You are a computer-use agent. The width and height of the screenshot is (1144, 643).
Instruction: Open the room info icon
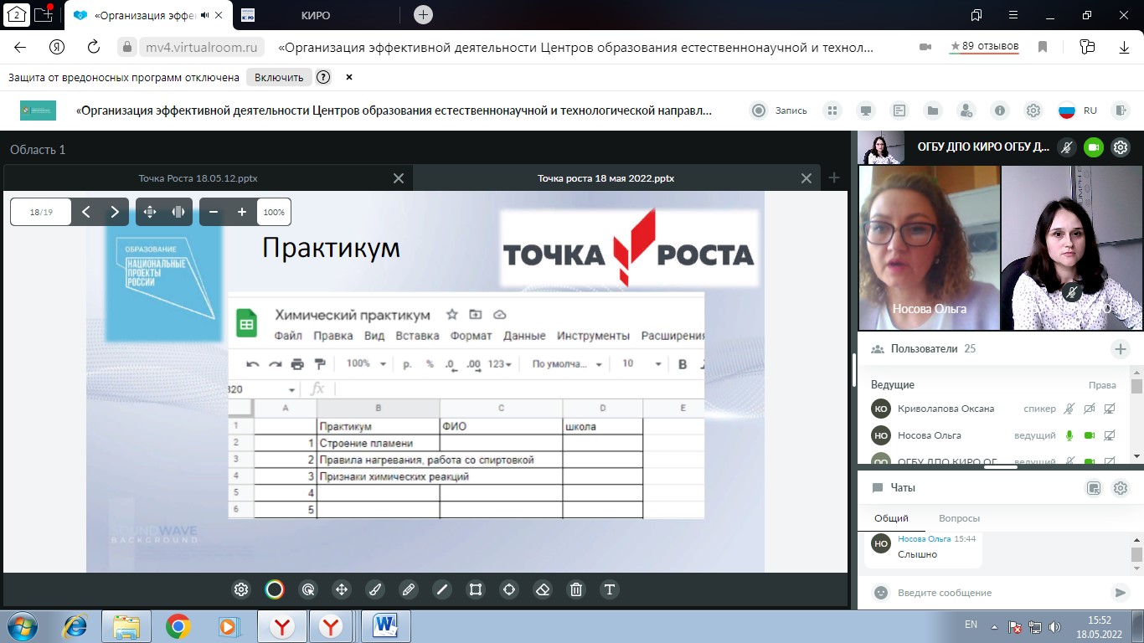click(1000, 111)
